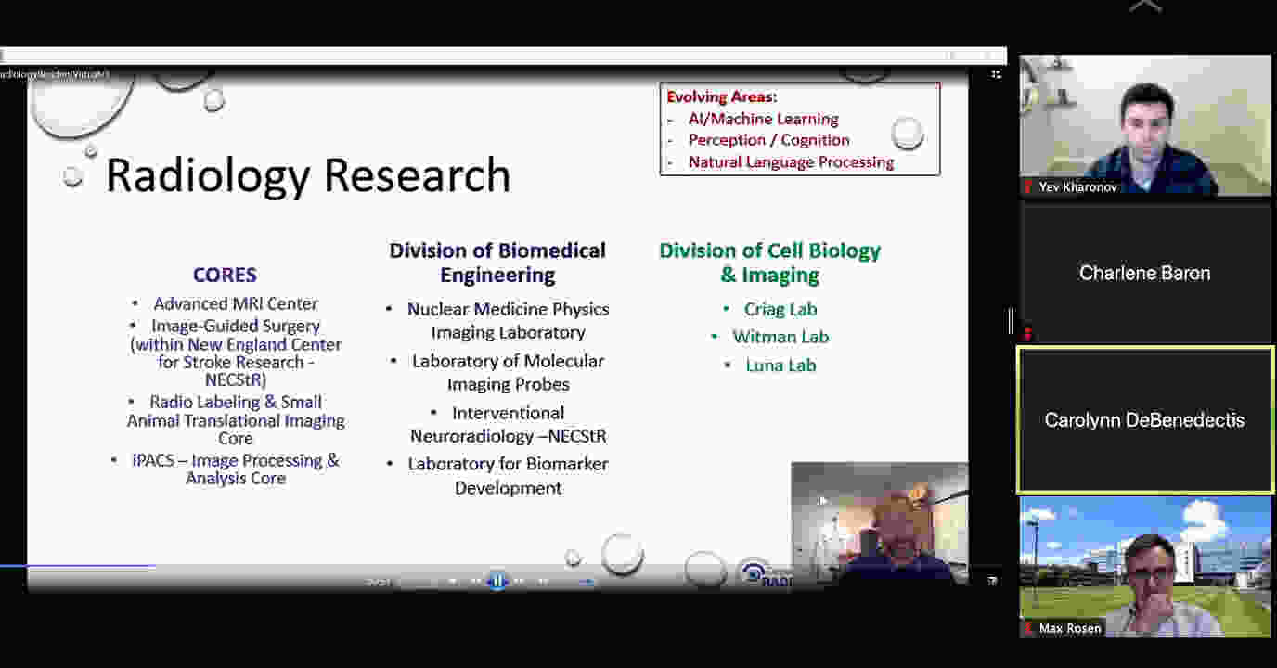This screenshot has width=1277, height=668.
Task: Collapse the participant strip with the top chevron
Action: (1145, 6)
